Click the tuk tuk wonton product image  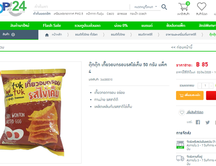(x=33, y=112)
